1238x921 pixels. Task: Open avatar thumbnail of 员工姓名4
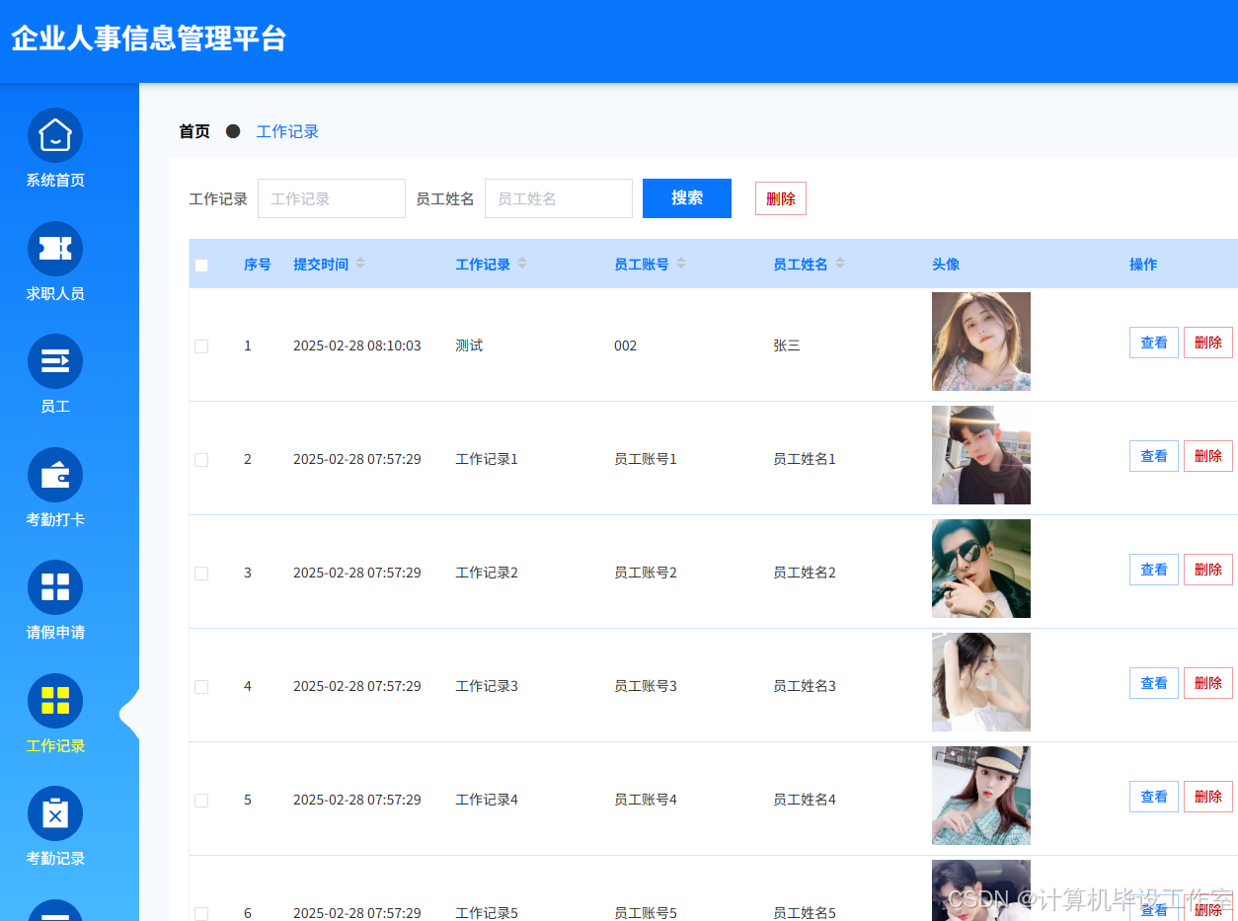pos(981,796)
